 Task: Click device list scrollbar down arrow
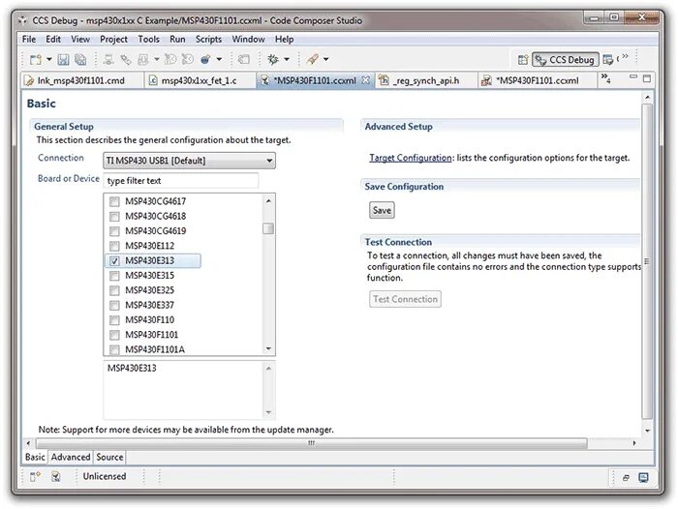click(268, 348)
